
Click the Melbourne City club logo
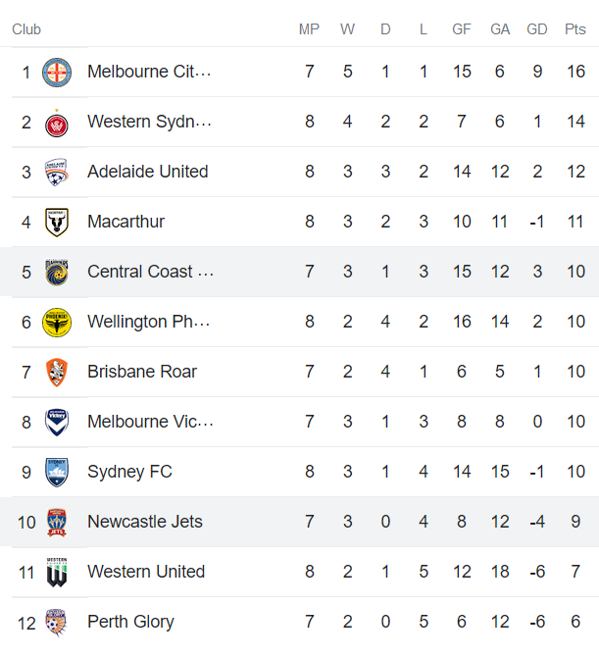(x=57, y=72)
